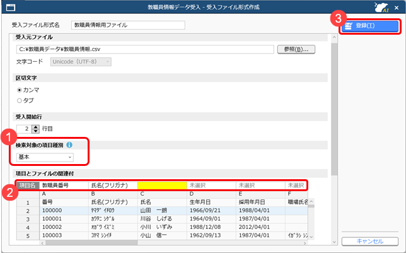Viewport: 406px width, 253px height.
Task: Click the main panel scroll down arrow
Action: click(x=334, y=242)
